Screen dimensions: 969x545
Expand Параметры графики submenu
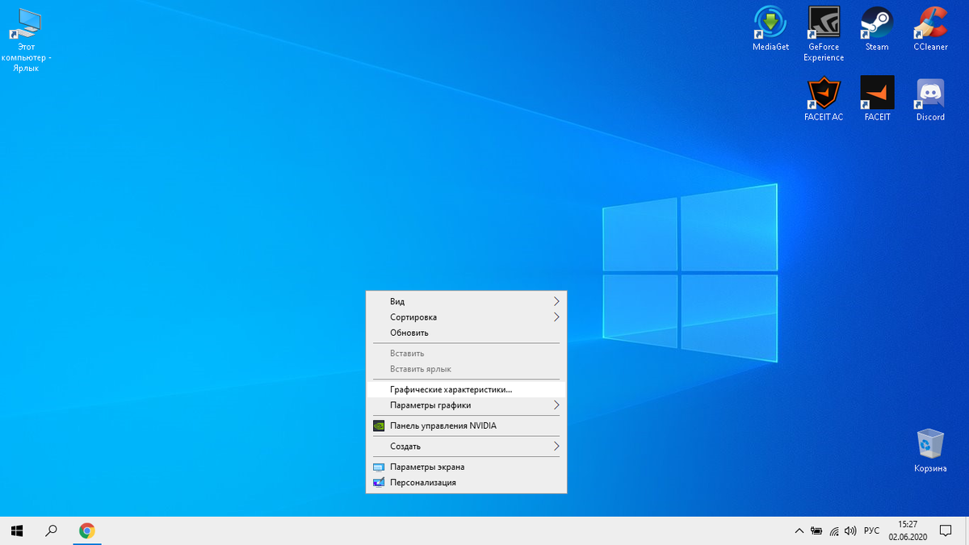point(466,405)
